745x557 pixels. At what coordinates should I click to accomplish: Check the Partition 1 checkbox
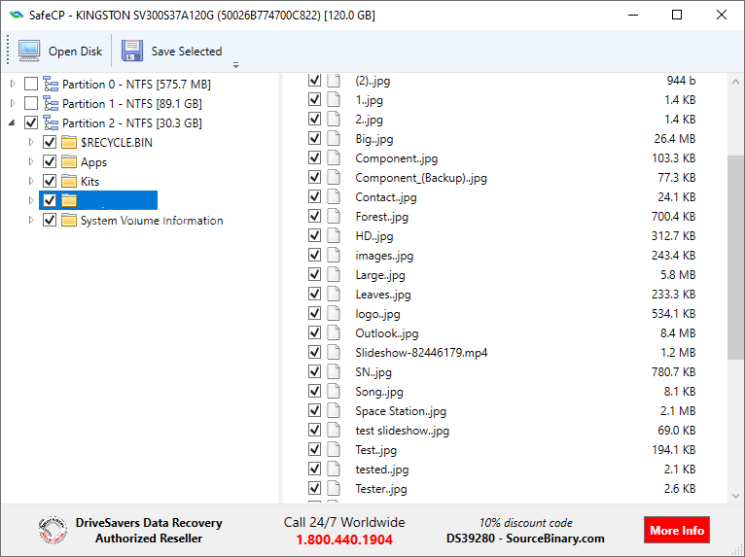(31, 103)
